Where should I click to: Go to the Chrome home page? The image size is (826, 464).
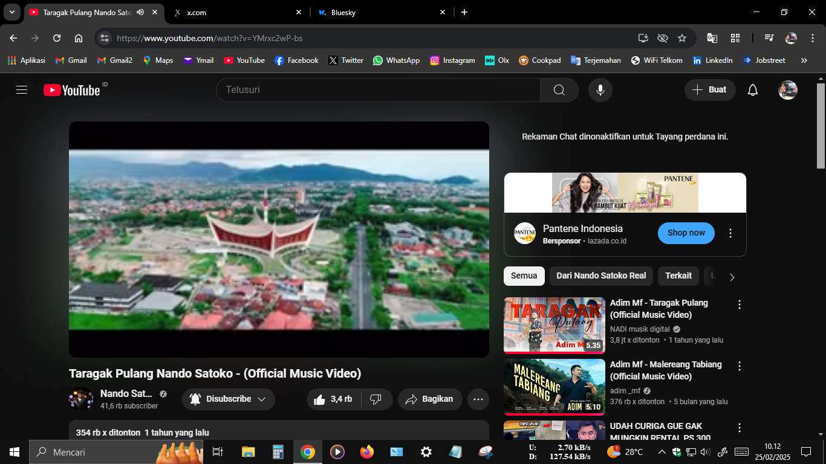pos(79,38)
